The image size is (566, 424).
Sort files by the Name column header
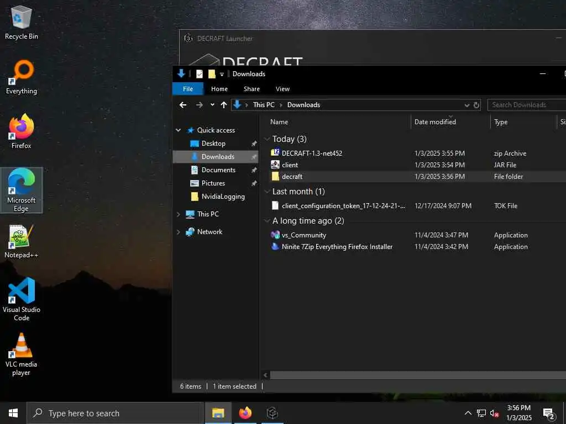point(279,122)
